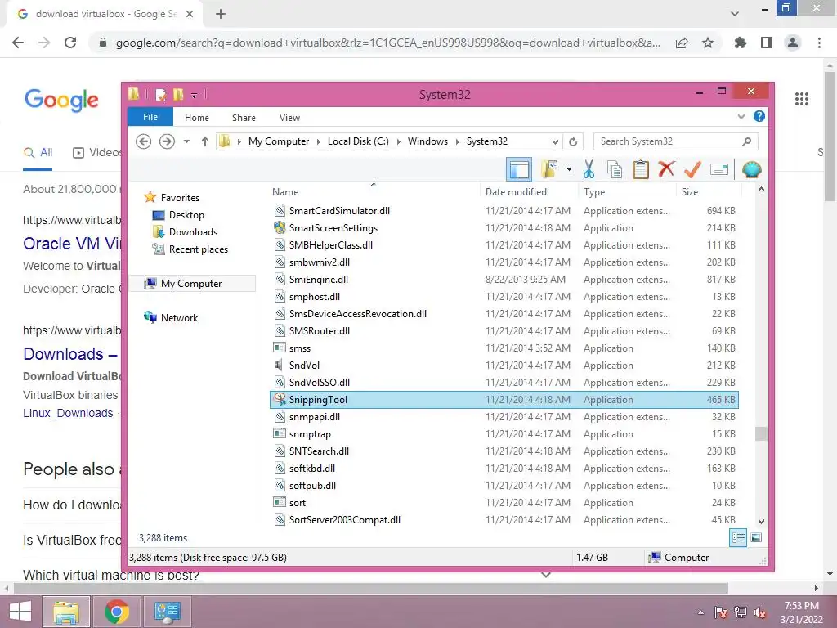The width and height of the screenshot is (837, 628).
Task: Refresh the System32 folder view
Action: (x=573, y=141)
